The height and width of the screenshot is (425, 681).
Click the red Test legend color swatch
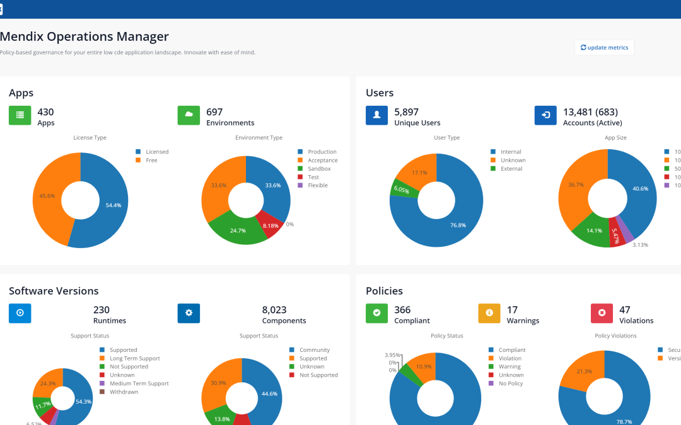pyautogui.click(x=301, y=178)
